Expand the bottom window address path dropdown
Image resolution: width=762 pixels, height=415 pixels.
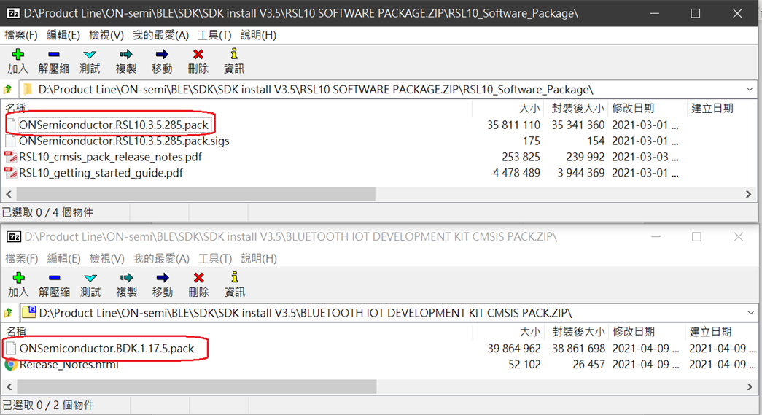750,313
